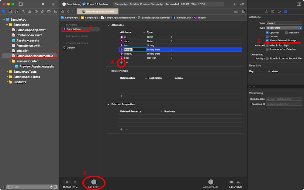304x190 pixels.
Task: Go forward in editor history
Action: [73, 12]
